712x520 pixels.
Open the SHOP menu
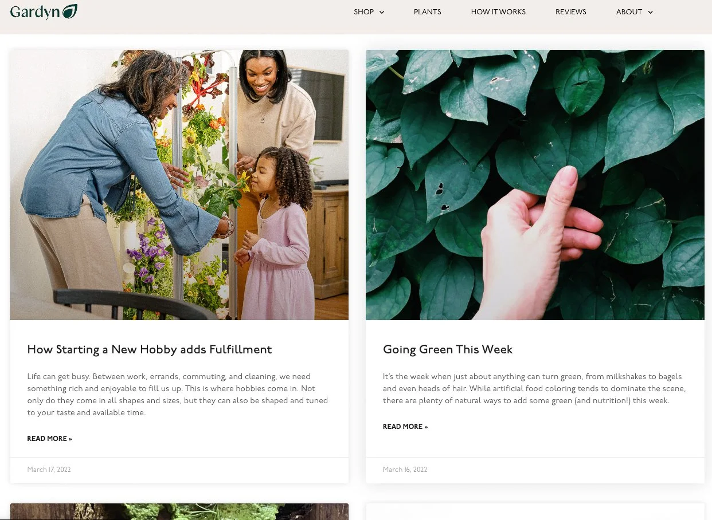click(363, 12)
